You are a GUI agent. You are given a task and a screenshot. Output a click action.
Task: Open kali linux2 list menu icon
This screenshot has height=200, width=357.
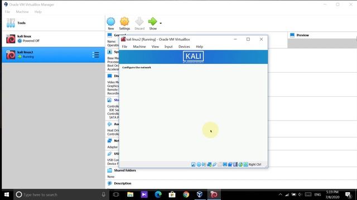pos(95,54)
